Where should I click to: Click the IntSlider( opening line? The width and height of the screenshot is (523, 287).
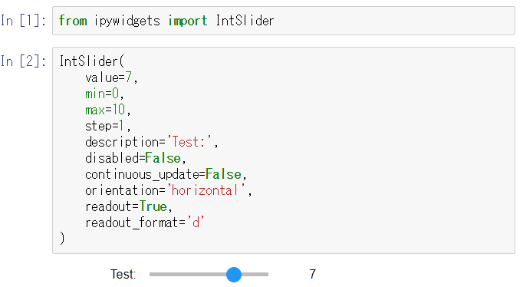(91, 61)
